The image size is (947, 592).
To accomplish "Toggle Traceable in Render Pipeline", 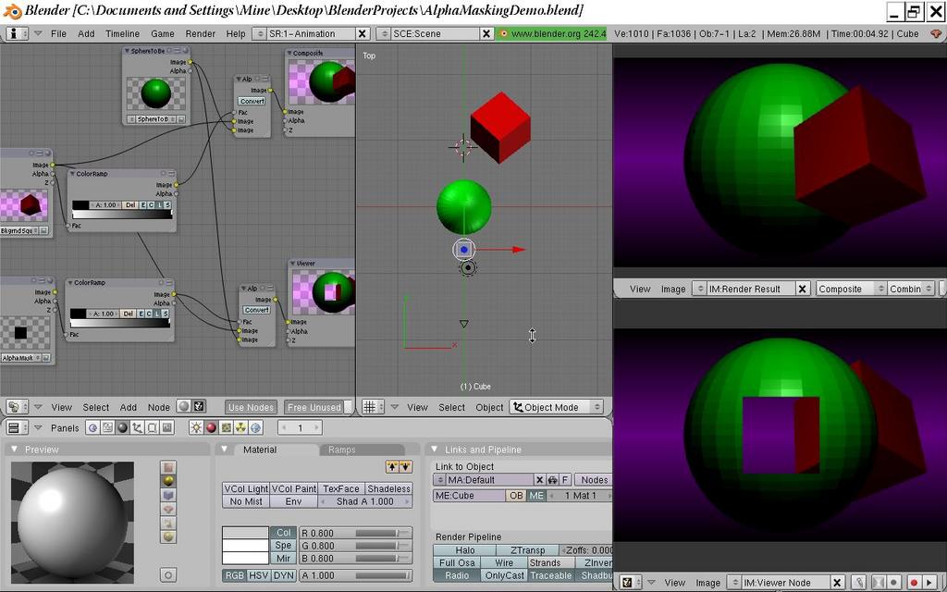I will click(x=551, y=575).
